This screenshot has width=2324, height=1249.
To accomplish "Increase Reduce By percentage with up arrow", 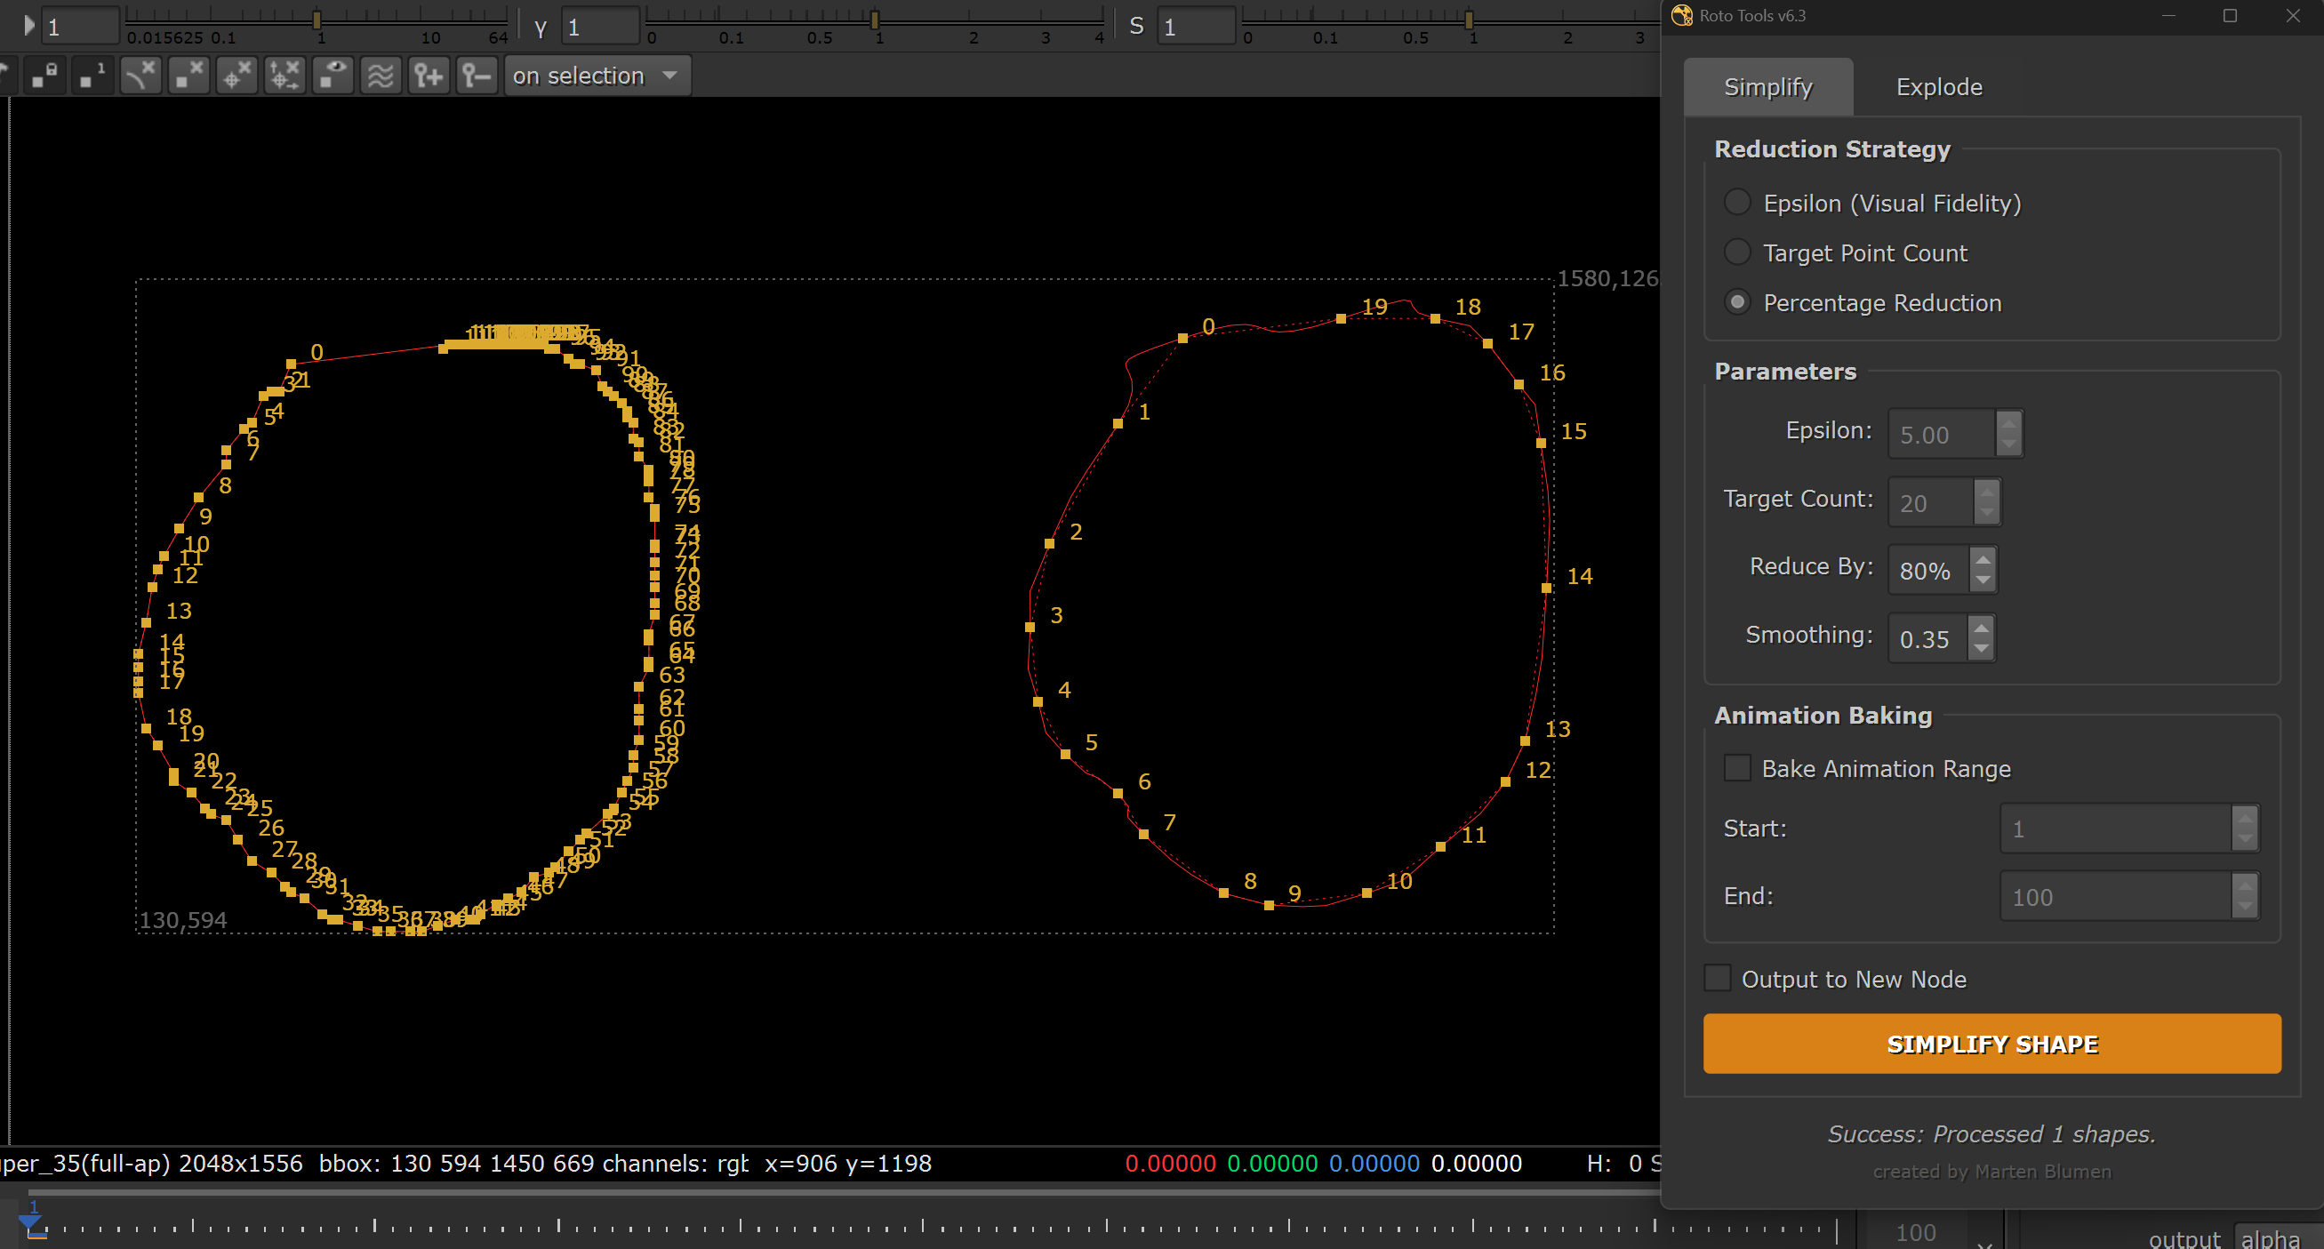I will point(1982,560).
